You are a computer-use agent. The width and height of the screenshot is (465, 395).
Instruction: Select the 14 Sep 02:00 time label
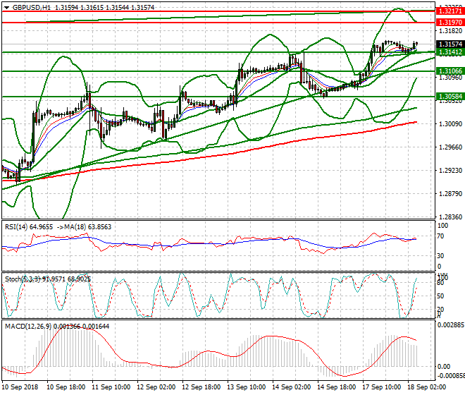[291, 387]
